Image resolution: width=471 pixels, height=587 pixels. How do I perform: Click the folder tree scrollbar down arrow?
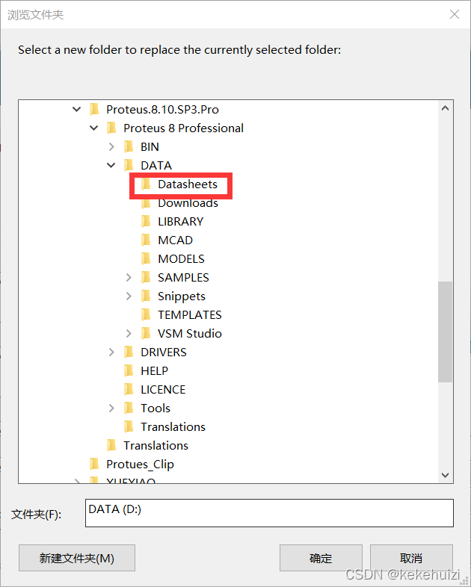tap(445, 475)
